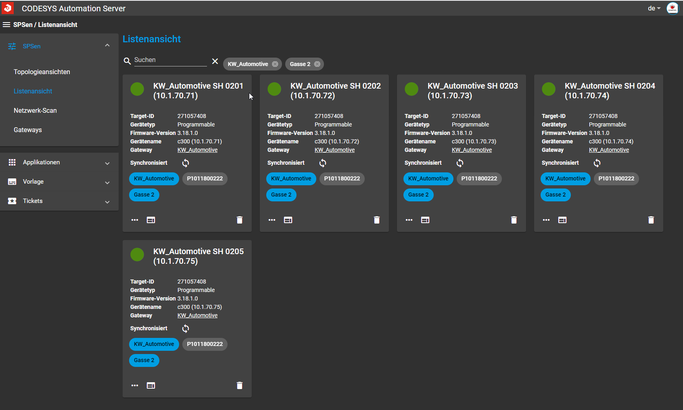Open the language dropdown 'de'
Screen dimensions: 683x410
pos(654,8)
